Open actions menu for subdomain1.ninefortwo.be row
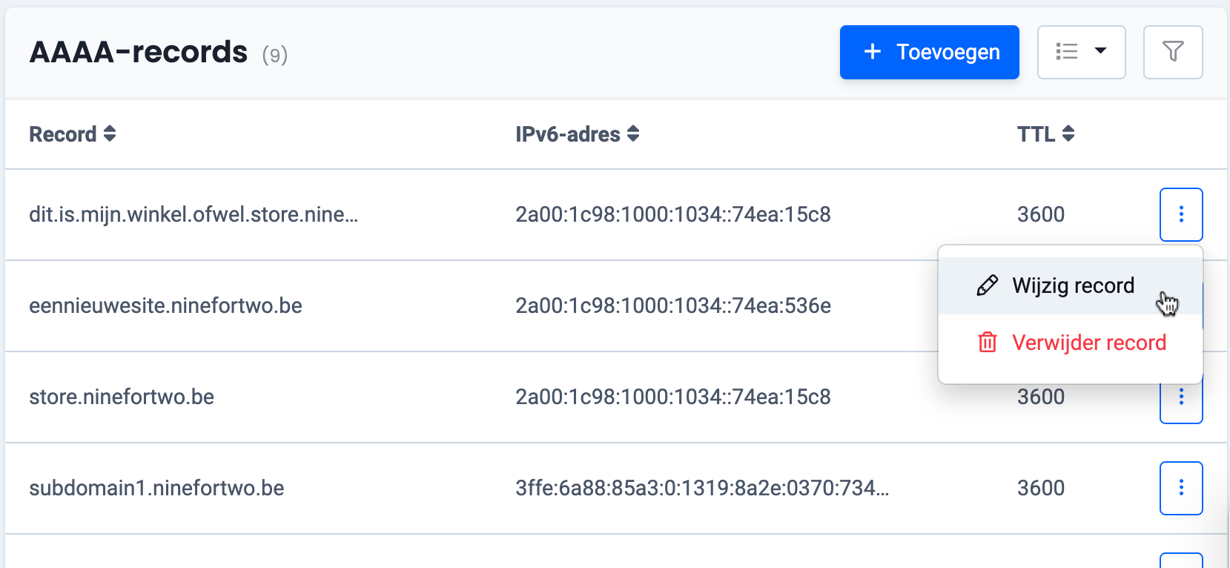Viewport: 1230px width, 568px height. coord(1181,488)
